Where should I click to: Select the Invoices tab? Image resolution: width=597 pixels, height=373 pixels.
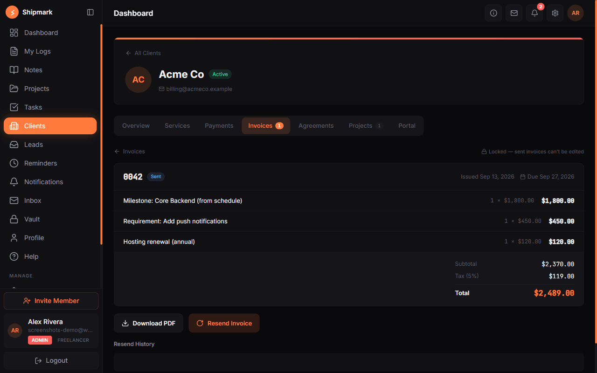click(266, 126)
